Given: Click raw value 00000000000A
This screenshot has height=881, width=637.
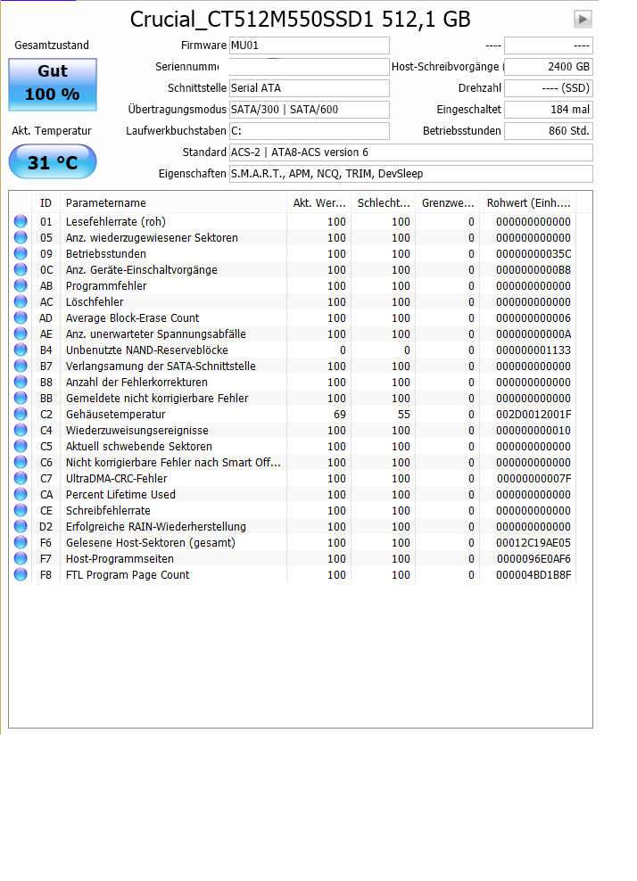Looking at the screenshot, I should click(533, 334).
